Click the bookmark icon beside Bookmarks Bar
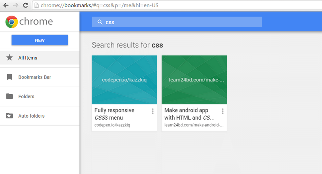The height and width of the screenshot is (174, 322). point(9,77)
